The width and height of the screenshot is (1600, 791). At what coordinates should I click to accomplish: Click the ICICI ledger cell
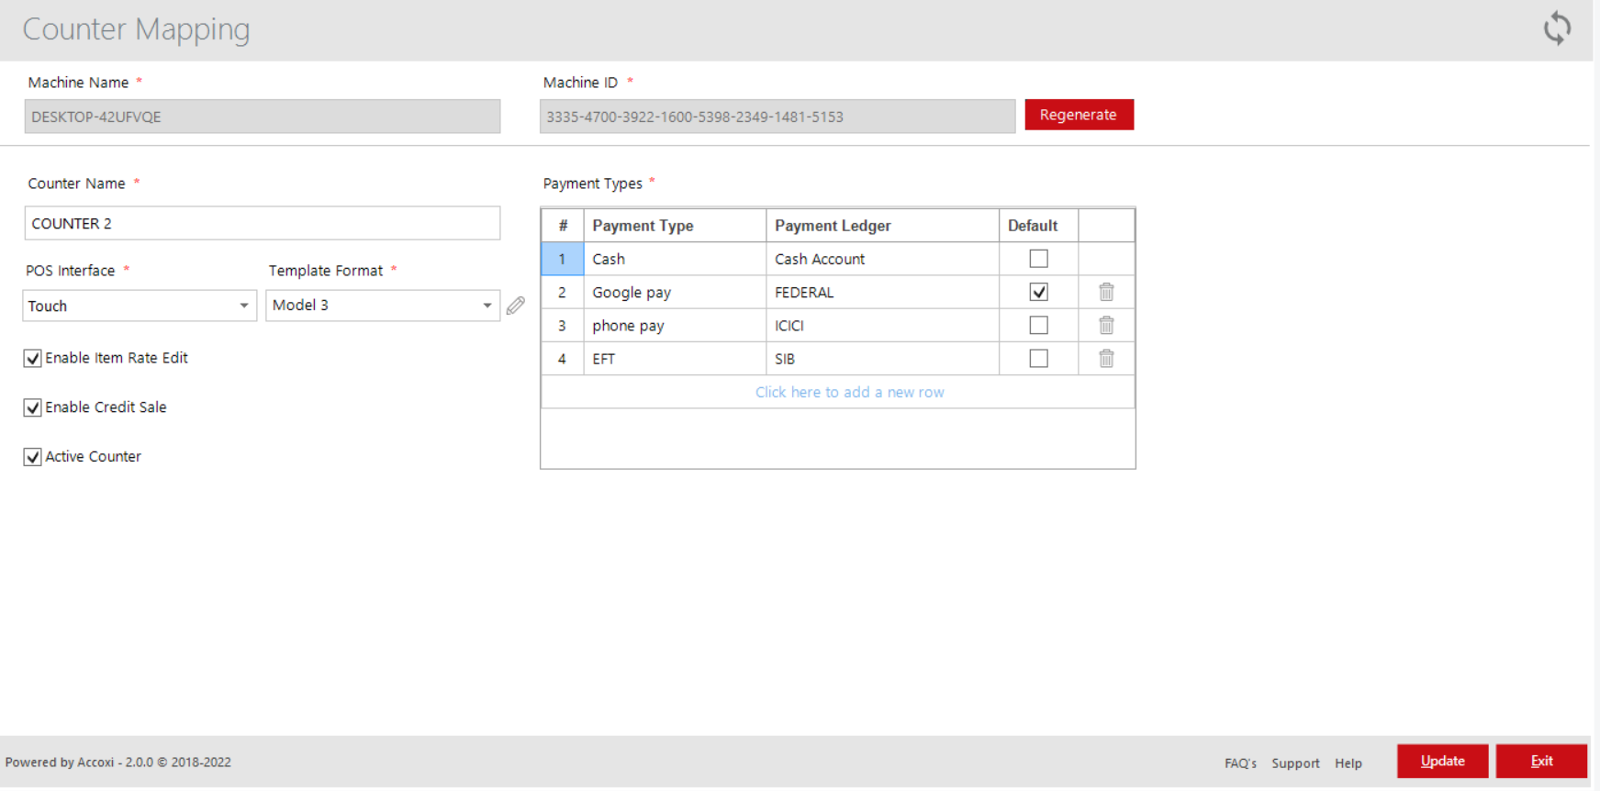pos(882,325)
